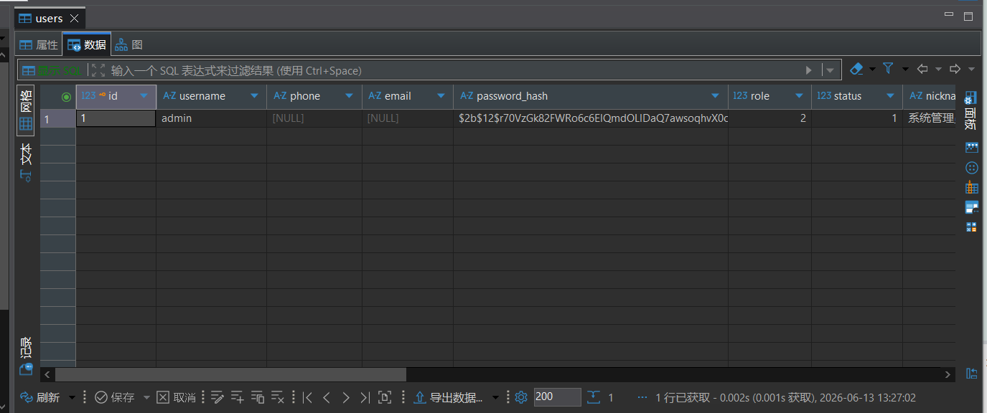Select the 系统管理 nickname cell
987x413 pixels.
(930, 118)
